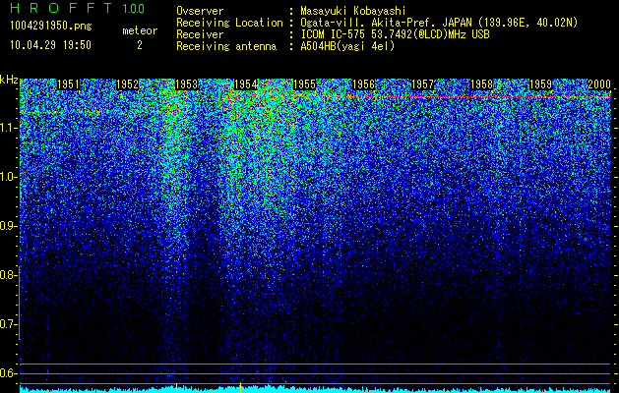Click the 1954 time marker
Screen dimensions: 619x393
(x=246, y=84)
